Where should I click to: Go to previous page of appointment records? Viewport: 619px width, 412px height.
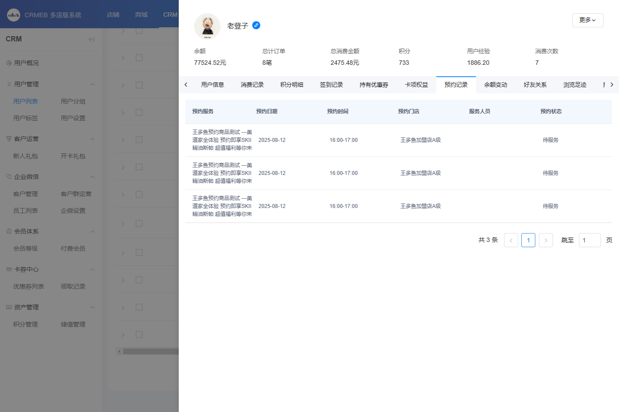511,240
